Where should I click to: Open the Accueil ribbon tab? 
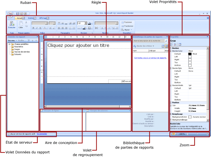(20, 18)
